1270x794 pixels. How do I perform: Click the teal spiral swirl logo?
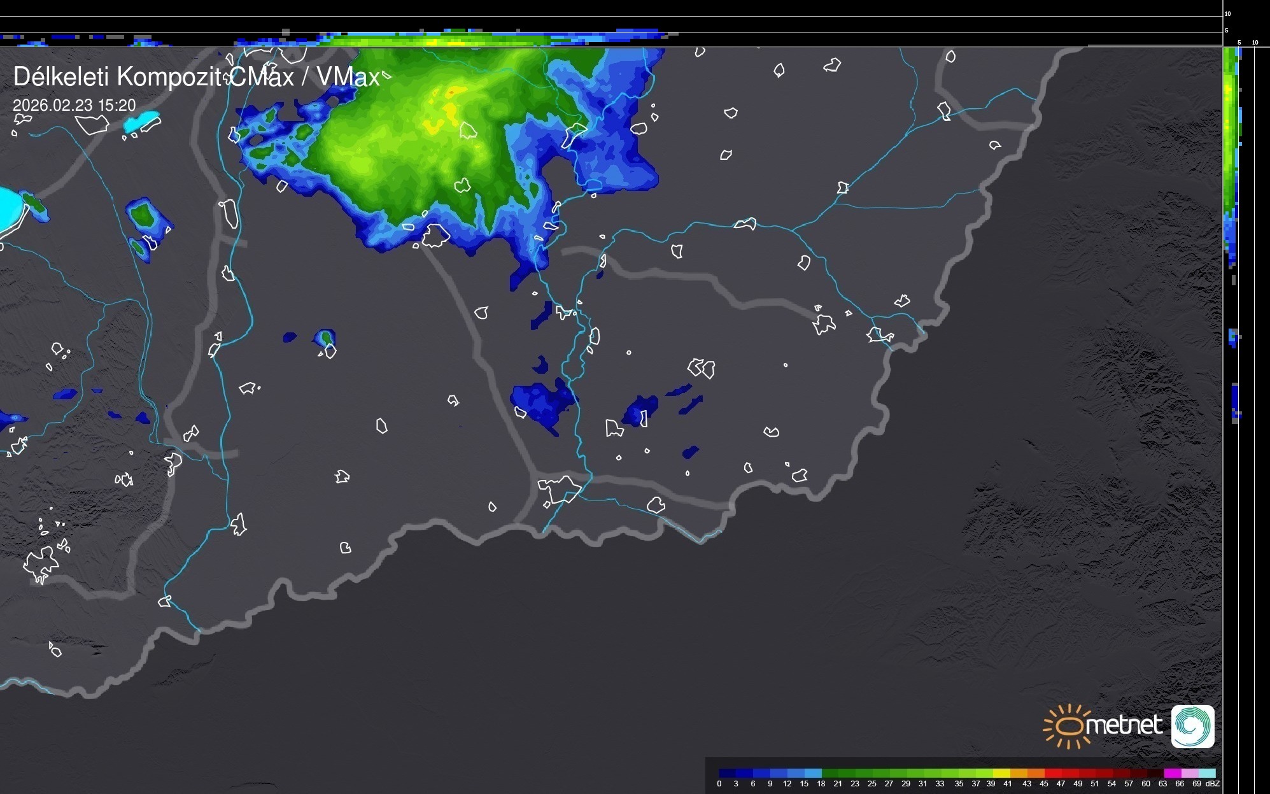pyautogui.click(x=1192, y=726)
